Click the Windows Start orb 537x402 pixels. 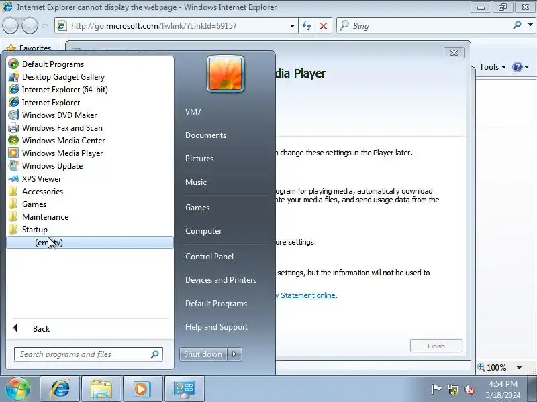coord(18,389)
